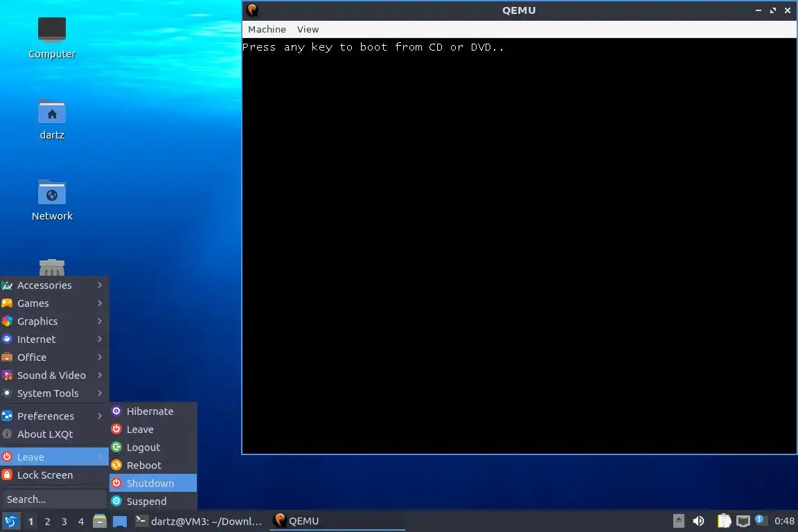Open the View menu in QEMU

click(308, 30)
